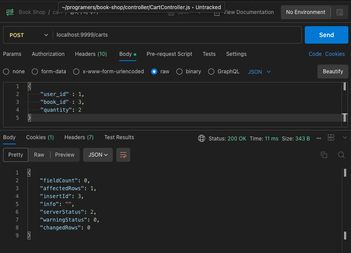Viewport: 351px width, 253px height.
Task: Select the Raw response view
Action: tap(39, 155)
